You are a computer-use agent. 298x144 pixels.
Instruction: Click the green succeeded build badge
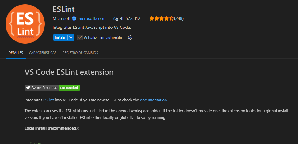click(69, 88)
